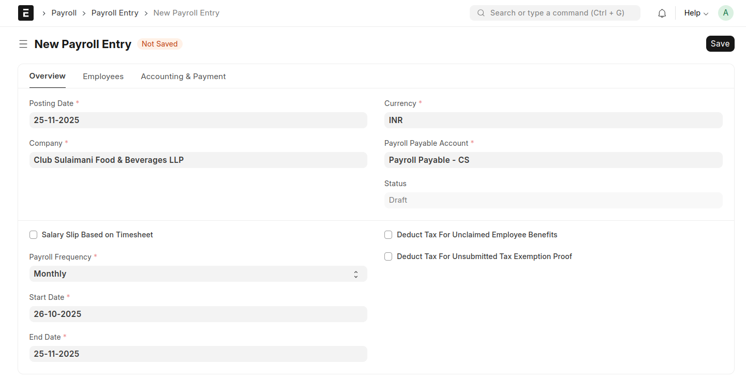746x379 pixels.
Task: Expand the Help menu
Action: (696, 13)
